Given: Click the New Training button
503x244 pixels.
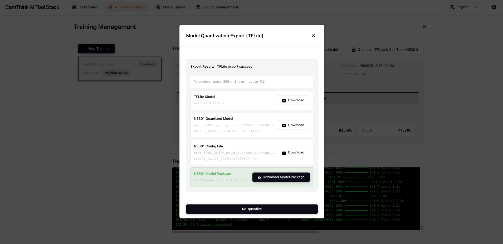Looking at the screenshot, I should click(x=96, y=49).
